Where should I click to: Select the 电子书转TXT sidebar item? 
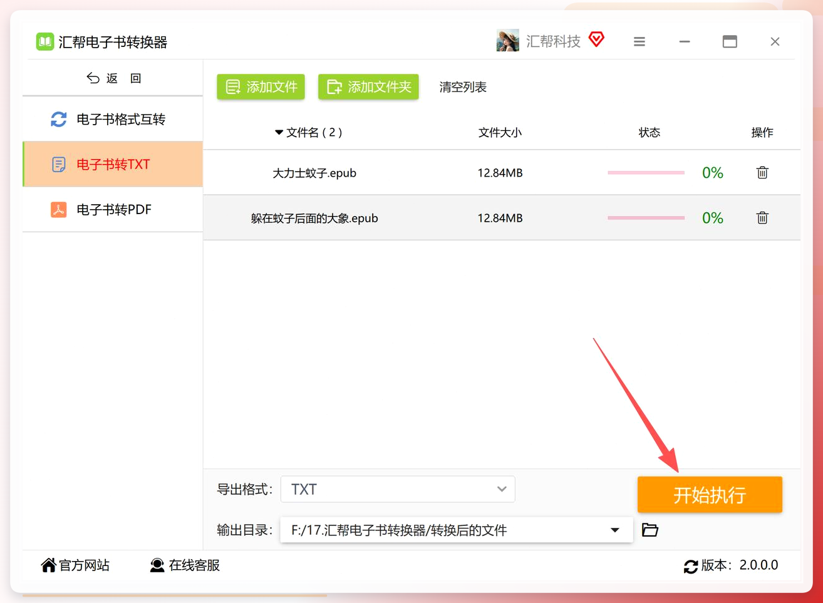pyautogui.click(x=113, y=164)
